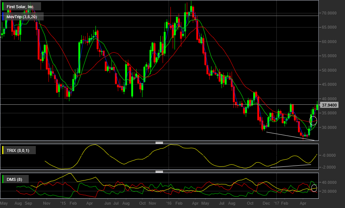Click the Dec label on time axis
The image size is (345, 208).
pos(266,204)
